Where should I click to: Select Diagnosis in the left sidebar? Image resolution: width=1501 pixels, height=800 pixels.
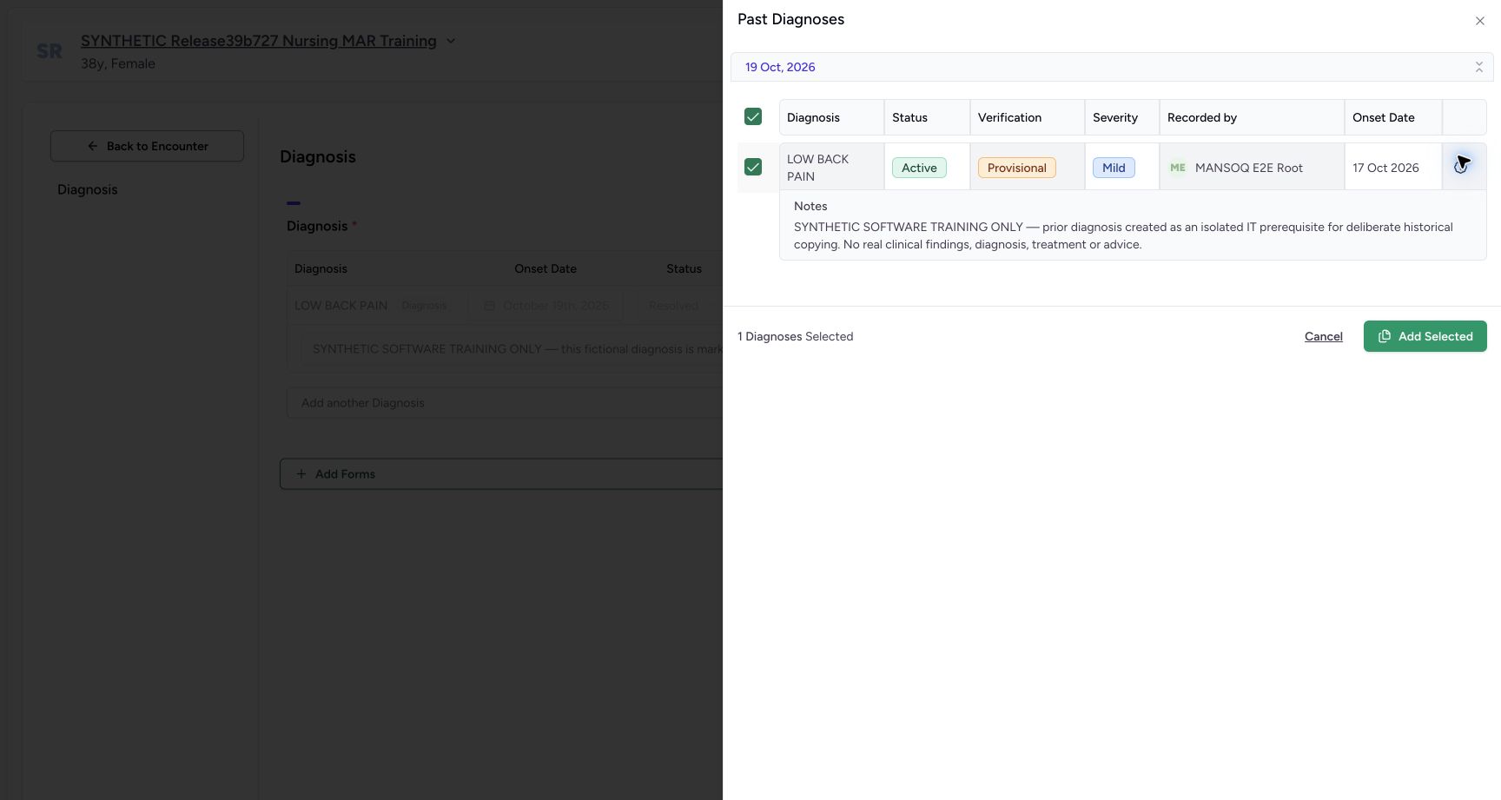click(x=87, y=189)
